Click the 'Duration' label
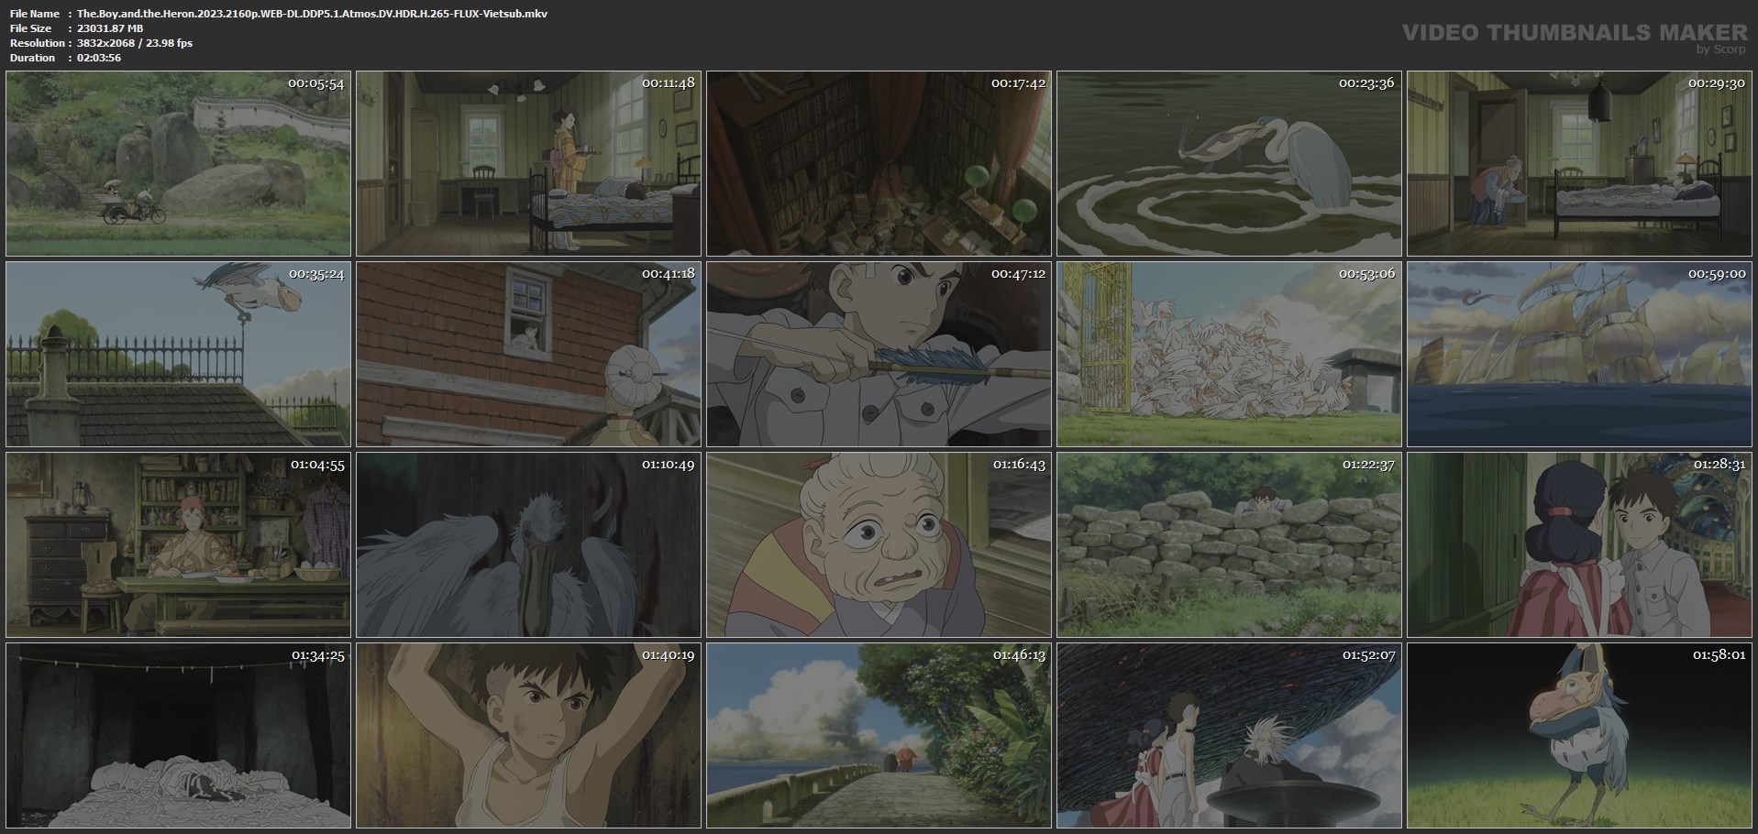The image size is (1758, 834). click(x=33, y=58)
